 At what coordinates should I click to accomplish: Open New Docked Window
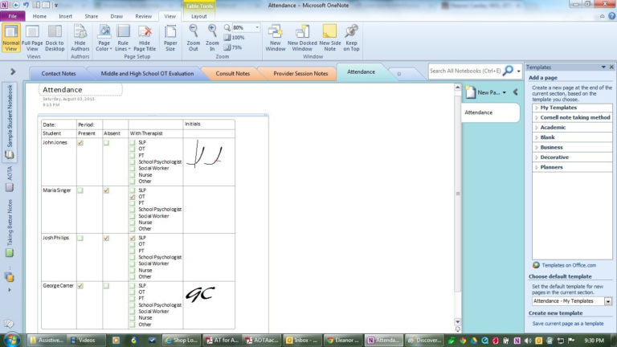click(x=302, y=38)
